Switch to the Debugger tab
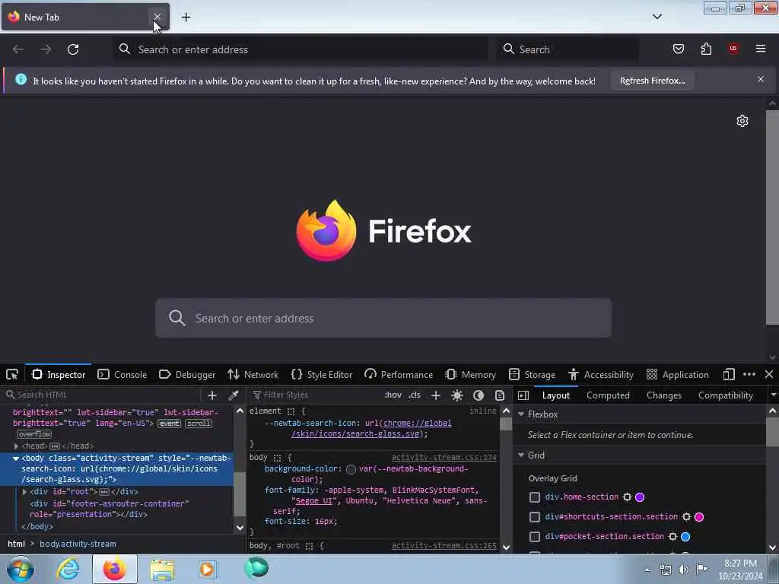Image resolution: width=779 pixels, height=584 pixels. 187,374
